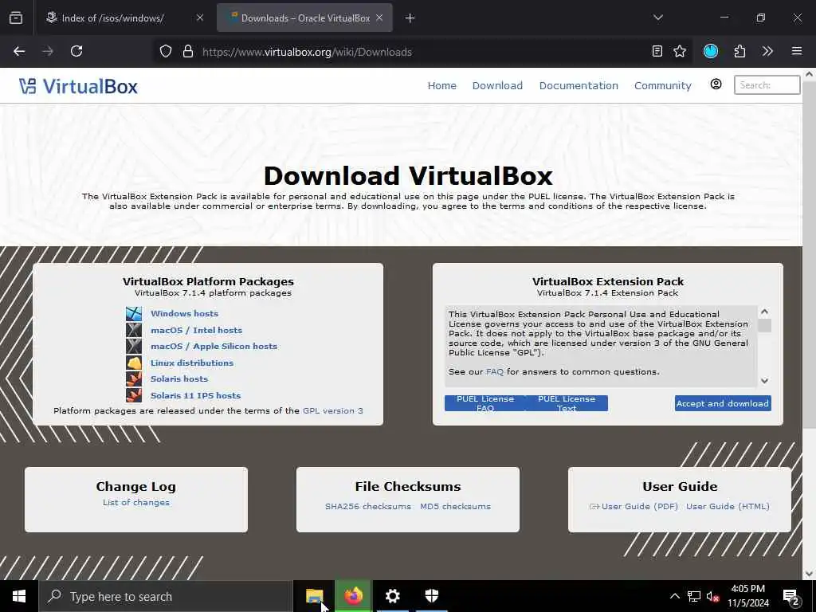Screen dimensions: 816x612
Task: Click the site Search input field
Action: [767, 84]
